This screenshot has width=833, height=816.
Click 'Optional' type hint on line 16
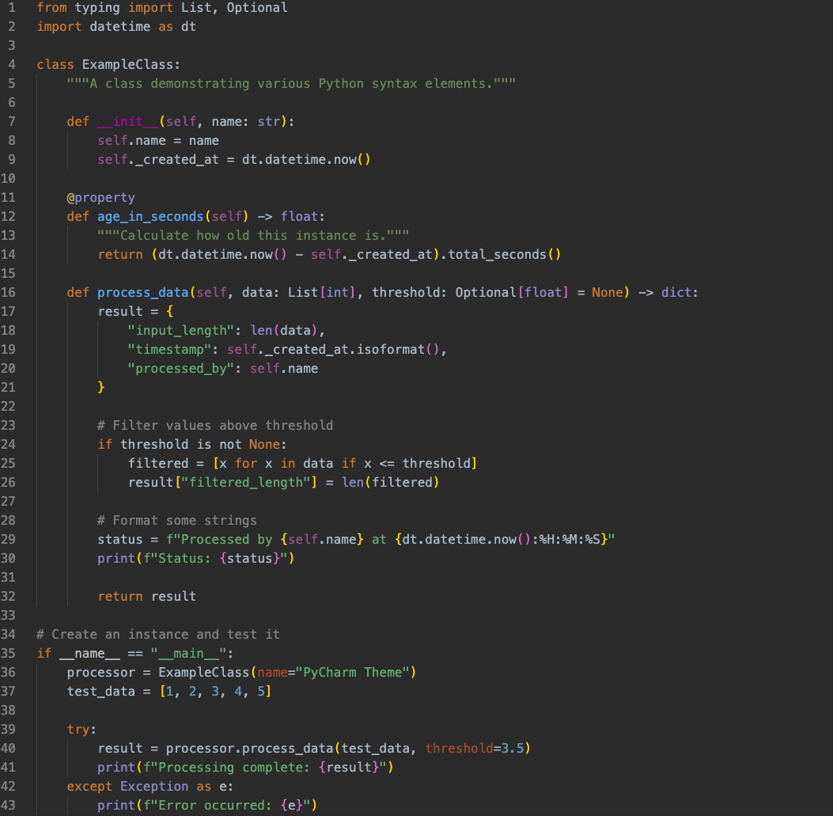pos(486,293)
